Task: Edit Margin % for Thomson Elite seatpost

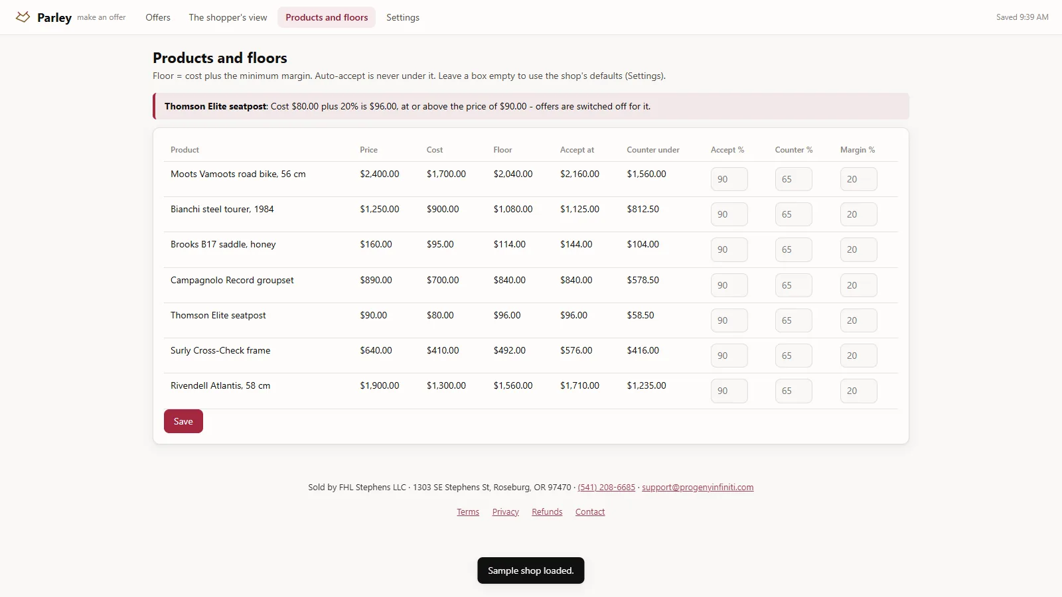Action: pos(858,320)
